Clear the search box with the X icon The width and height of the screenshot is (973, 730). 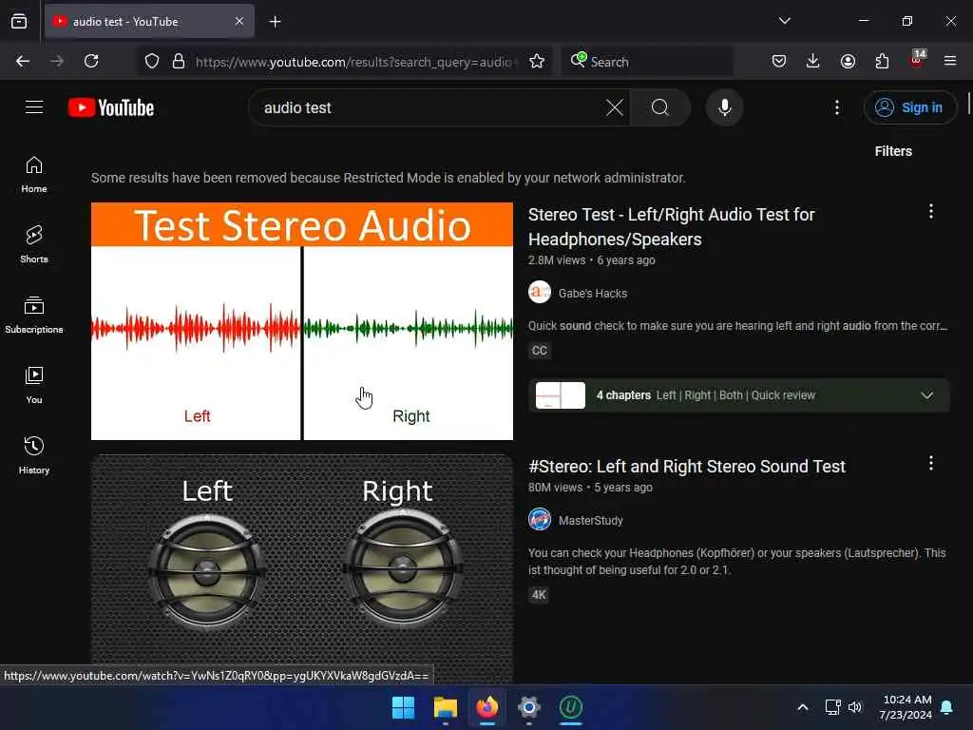[x=615, y=107]
